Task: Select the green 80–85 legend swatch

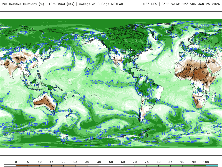Action: (x=165, y=166)
